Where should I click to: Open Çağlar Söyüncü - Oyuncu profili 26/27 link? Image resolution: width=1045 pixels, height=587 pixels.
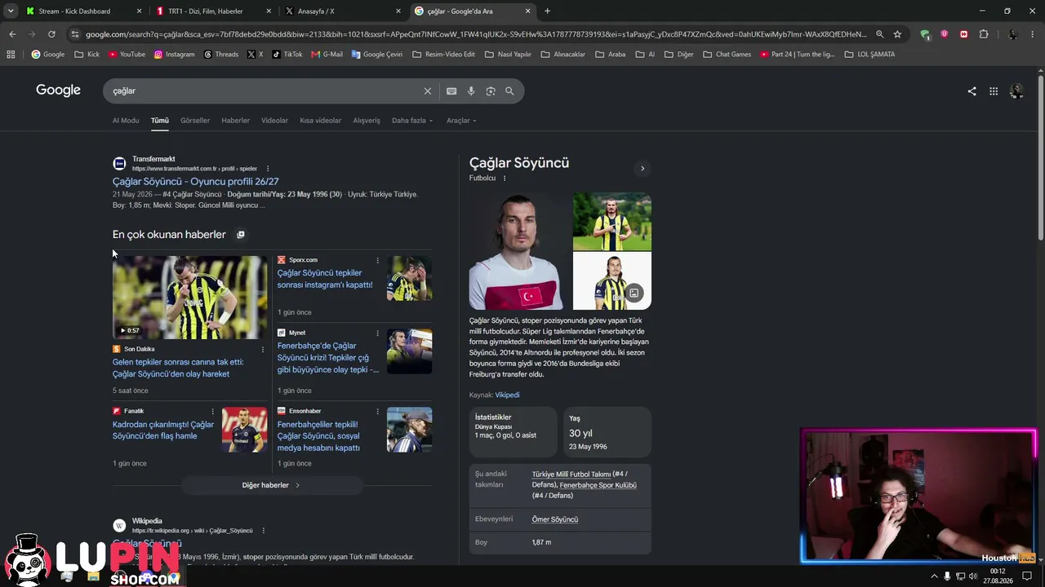point(196,182)
